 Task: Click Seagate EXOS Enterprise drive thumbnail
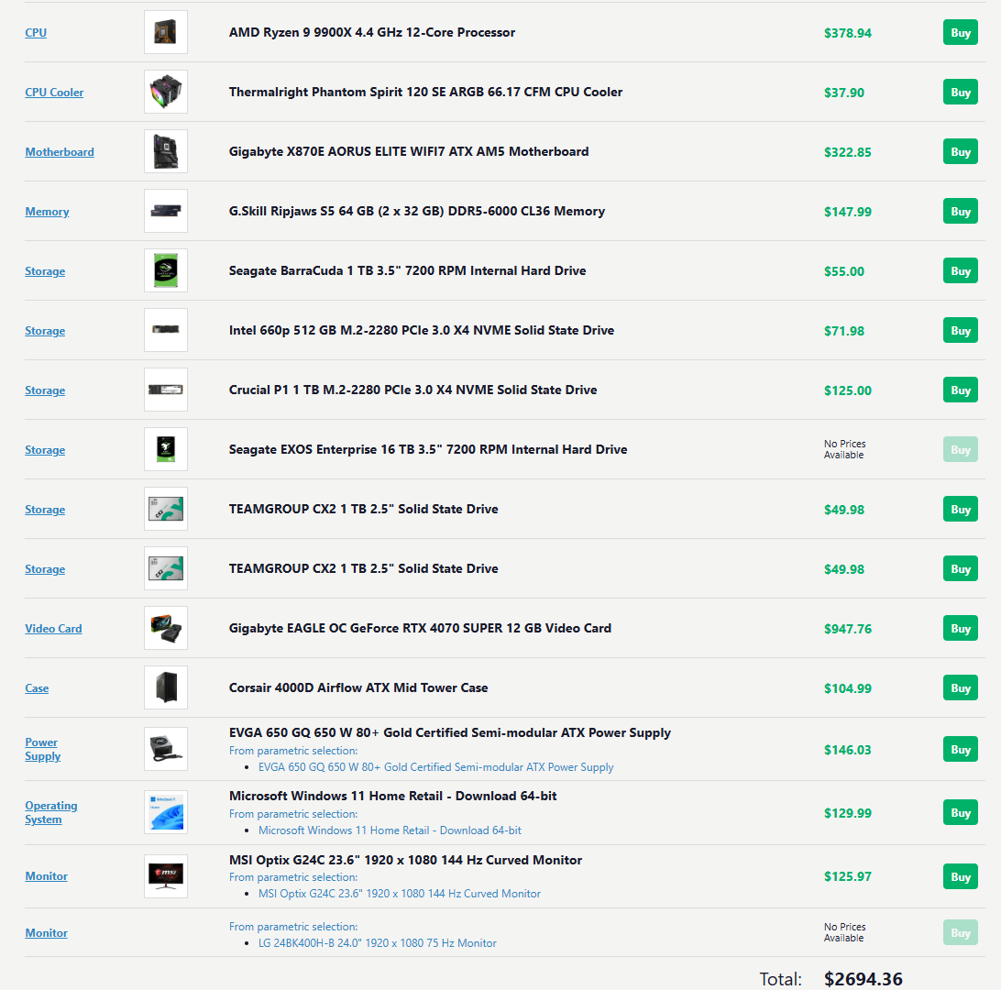[x=166, y=449]
